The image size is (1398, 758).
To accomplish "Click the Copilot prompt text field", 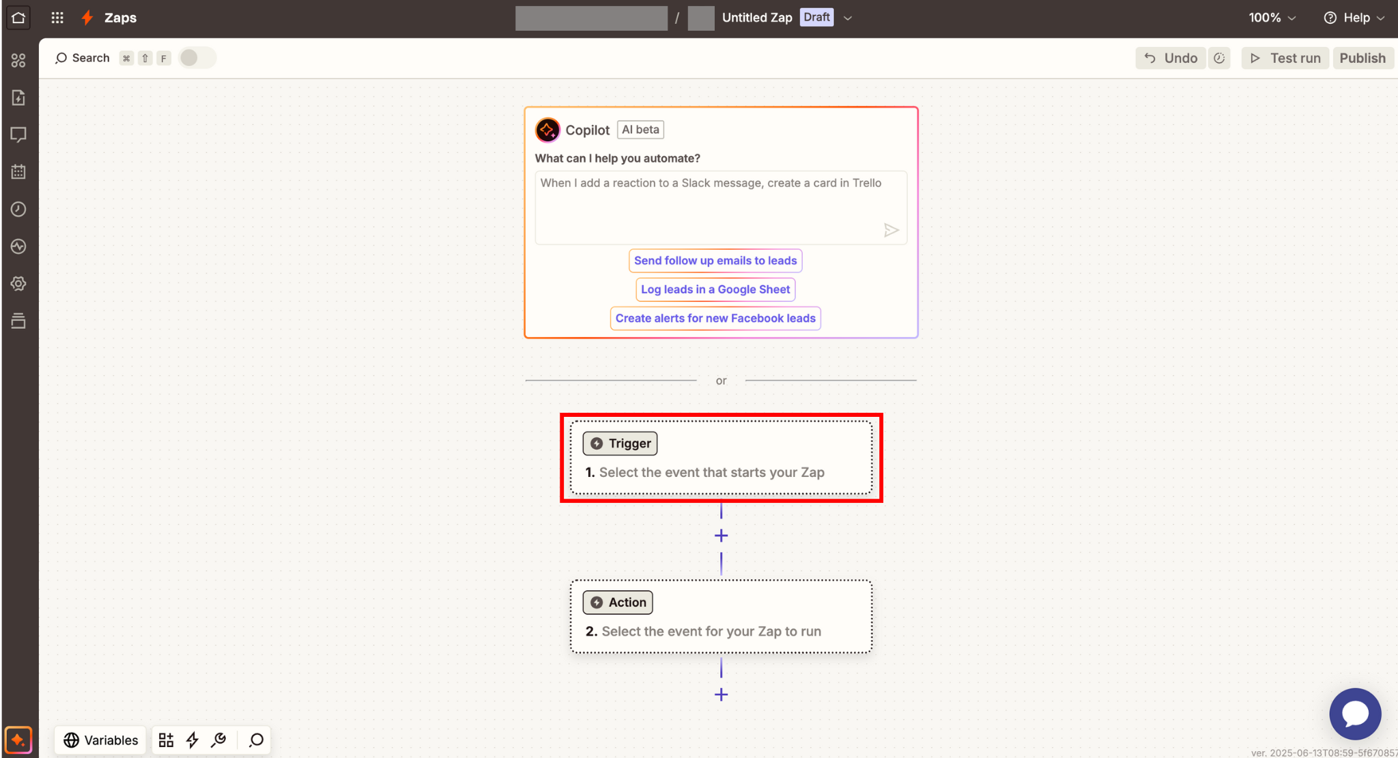I will tap(722, 207).
